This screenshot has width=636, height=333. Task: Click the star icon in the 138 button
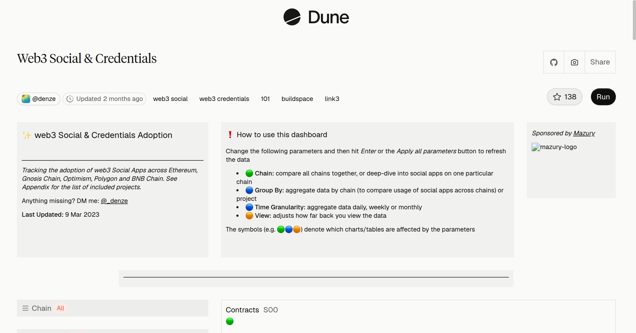tap(557, 97)
